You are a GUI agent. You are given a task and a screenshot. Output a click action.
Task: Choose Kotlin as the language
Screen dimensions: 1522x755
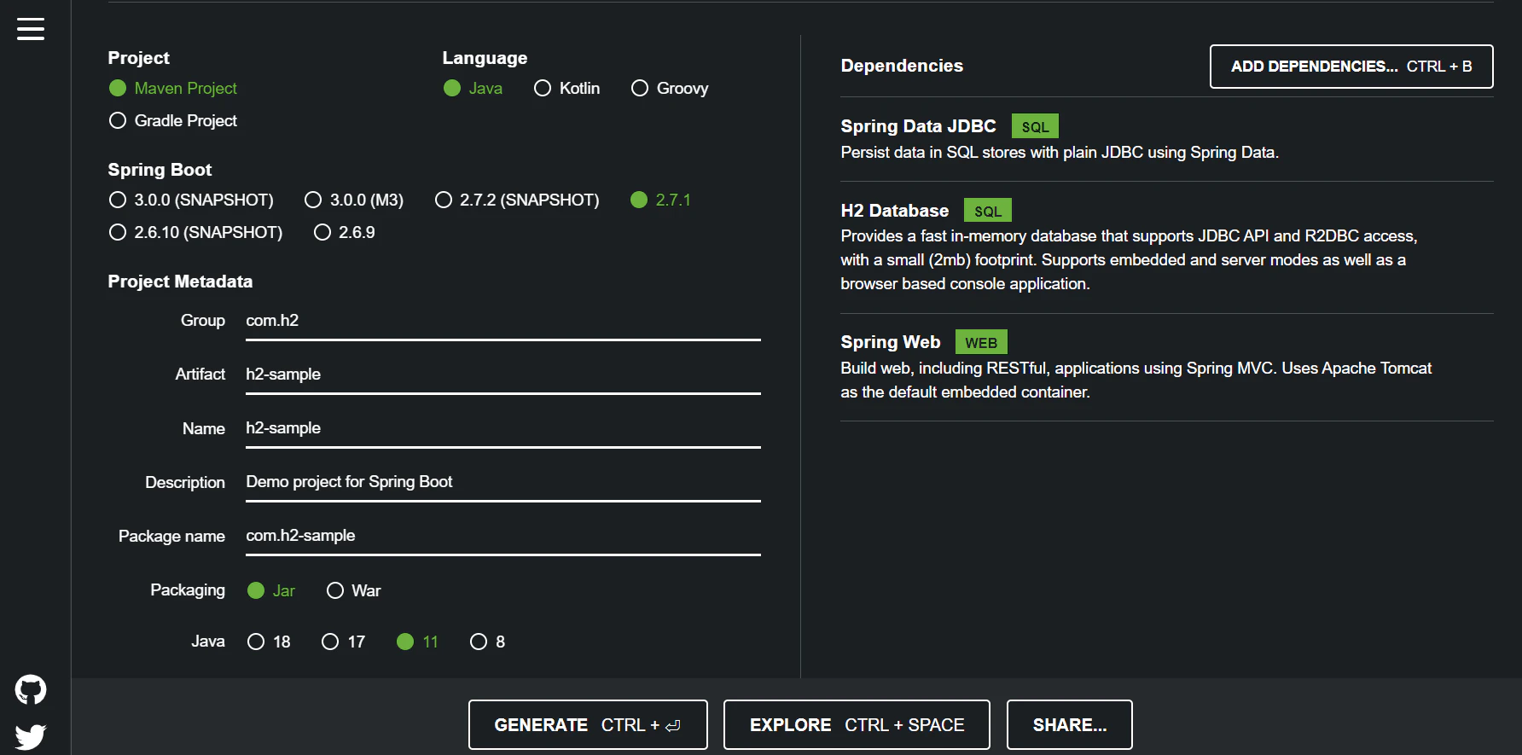[567, 88]
